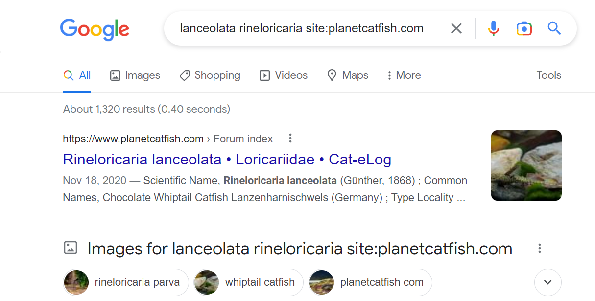Switch to the Videos tab
595x301 pixels.
(284, 75)
